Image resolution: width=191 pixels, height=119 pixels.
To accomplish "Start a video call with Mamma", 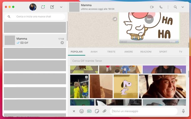I will tap(152, 7).
